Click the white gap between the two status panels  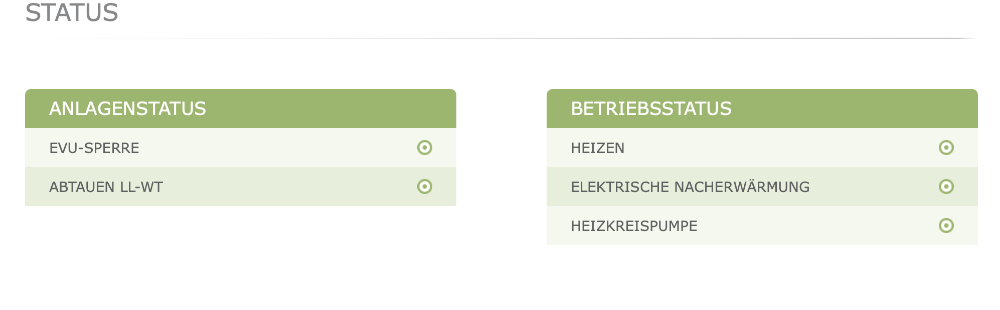(502, 165)
